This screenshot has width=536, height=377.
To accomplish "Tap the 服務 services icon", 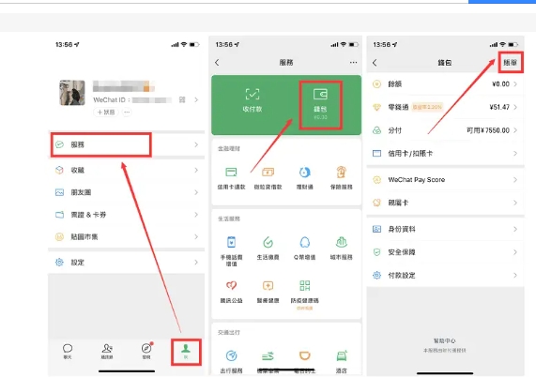I will click(x=60, y=144).
